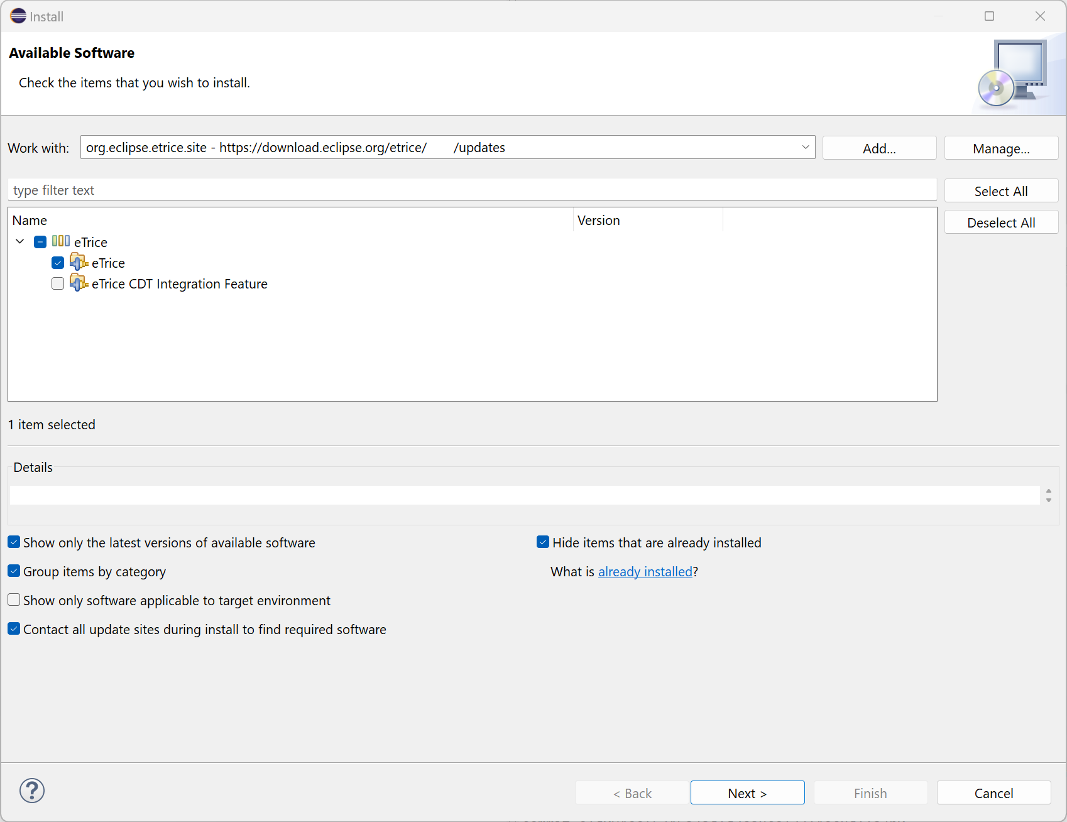
Task: Toggle Show only the latest versions checkbox
Action: pos(14,542)
